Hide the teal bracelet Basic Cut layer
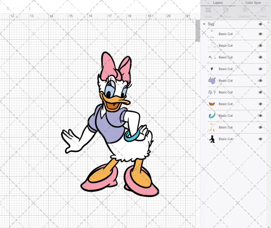This screenshot has height=228, width=271. tap(260, 116)
